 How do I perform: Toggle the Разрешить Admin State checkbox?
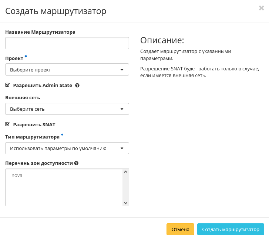point(7,85)
